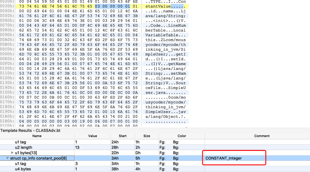This screenshot has height=172, width=310.
Task: Select address row 0030h
Action: (7, 6)
